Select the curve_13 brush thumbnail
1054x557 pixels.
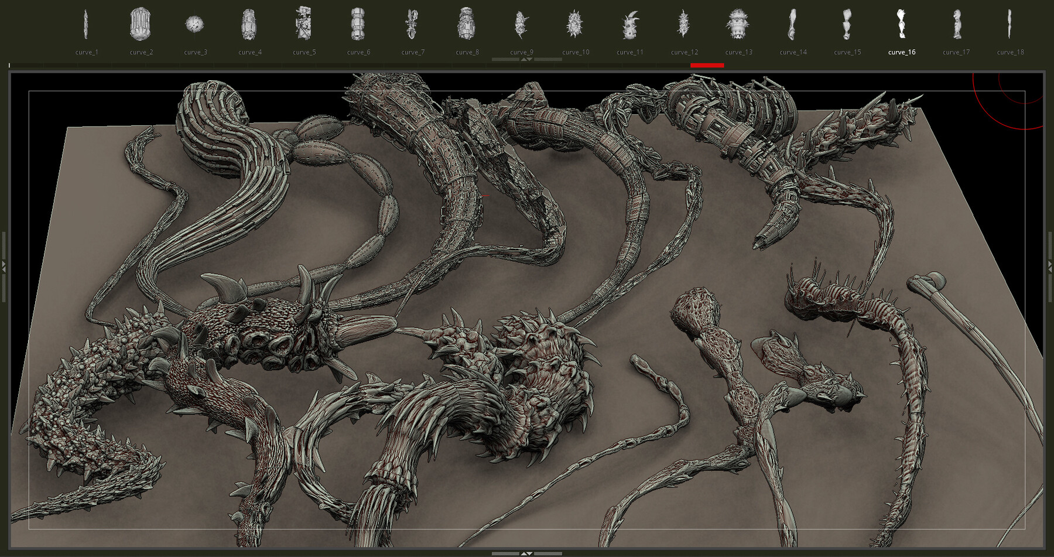coord(738,23)
